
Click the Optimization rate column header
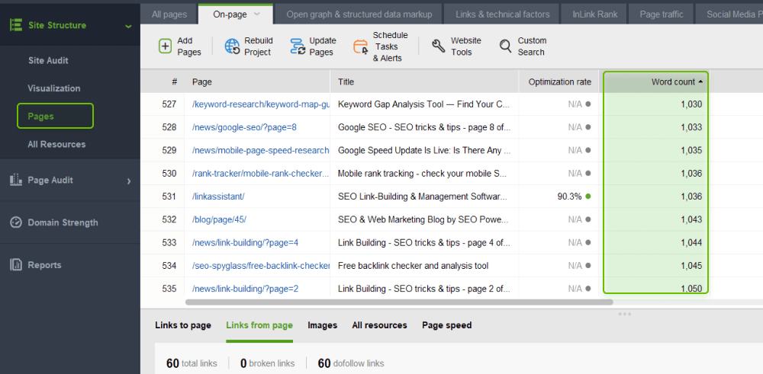559,82
